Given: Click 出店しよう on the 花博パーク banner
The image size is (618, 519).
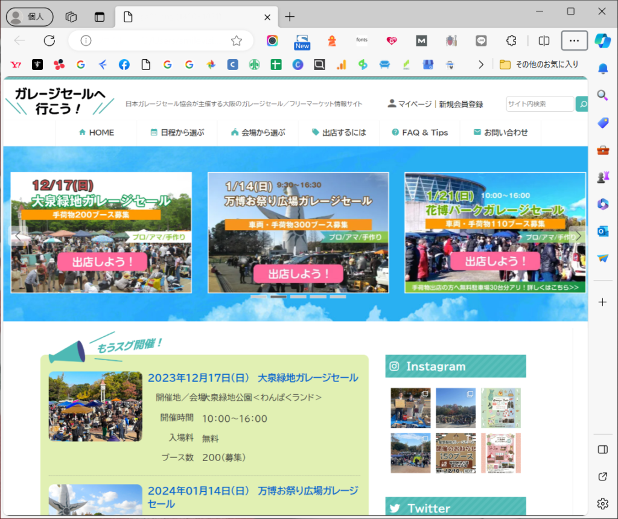Looking at the screenshot, I should pyautogui.click(x=495, y=261).
